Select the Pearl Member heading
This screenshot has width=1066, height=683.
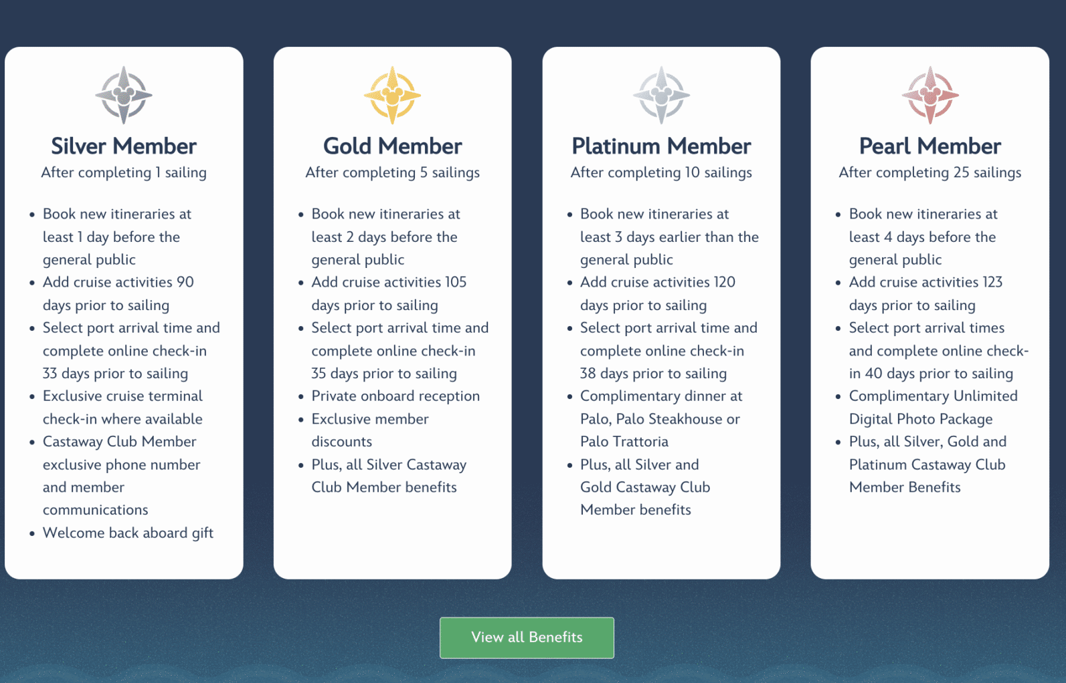pos(930,146)
